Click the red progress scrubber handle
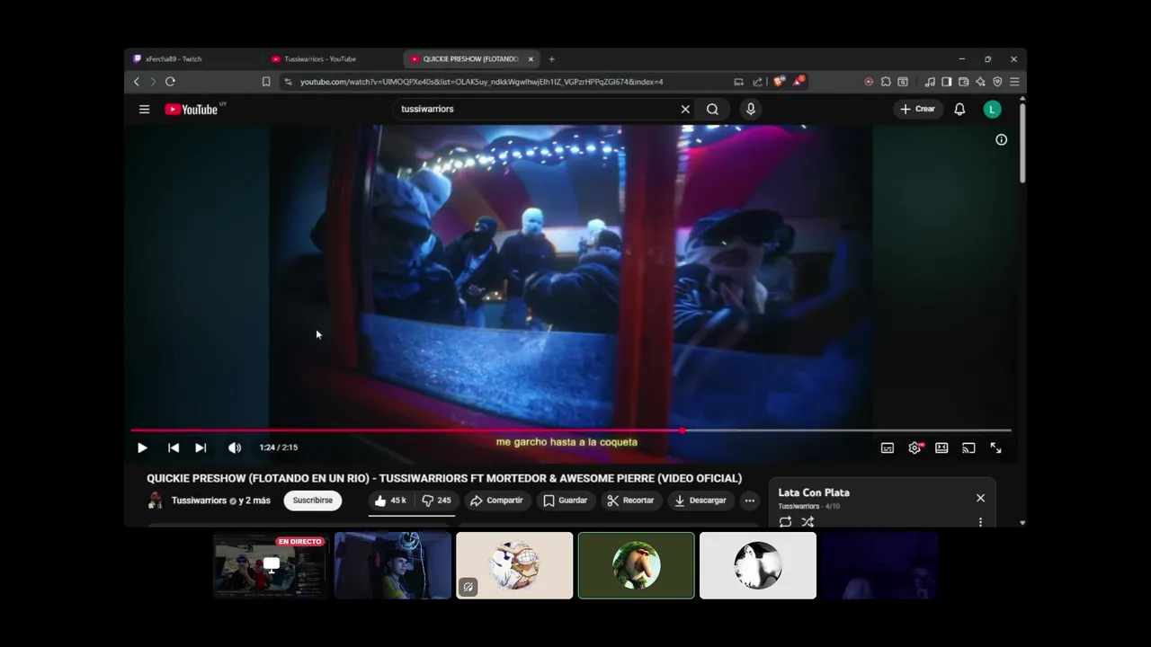The width and height of the screenshot is (1151, 647). coord(683,430)
